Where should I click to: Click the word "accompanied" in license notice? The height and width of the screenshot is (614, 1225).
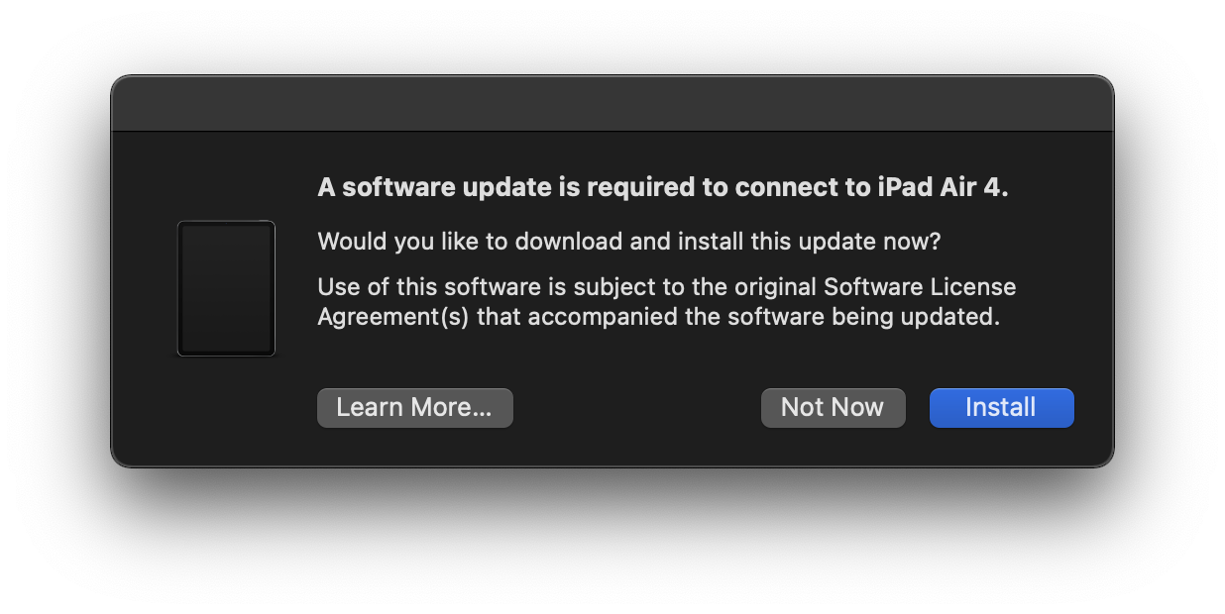click(613, 318)
